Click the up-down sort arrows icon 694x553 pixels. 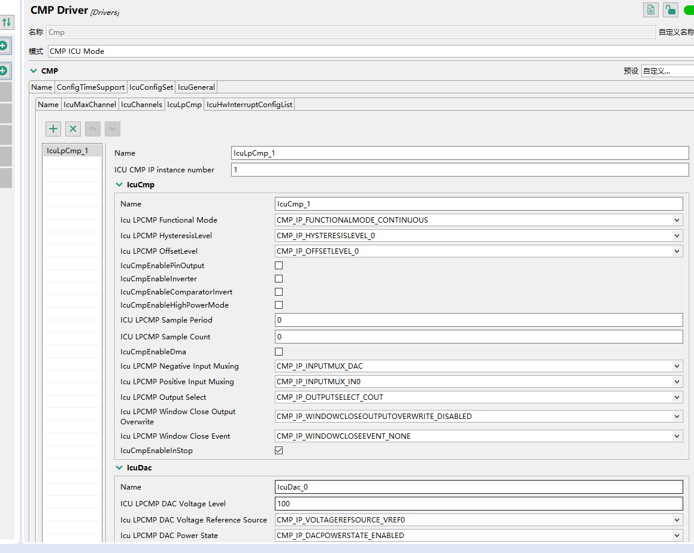(7, 22)
